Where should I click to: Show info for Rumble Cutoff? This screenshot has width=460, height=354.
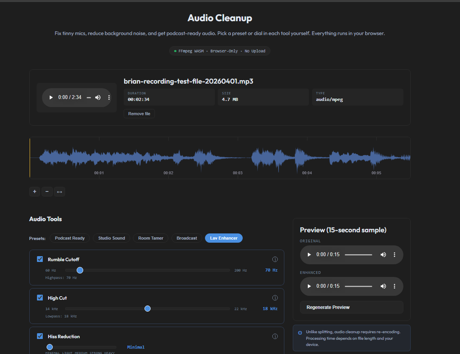point(275,259)
